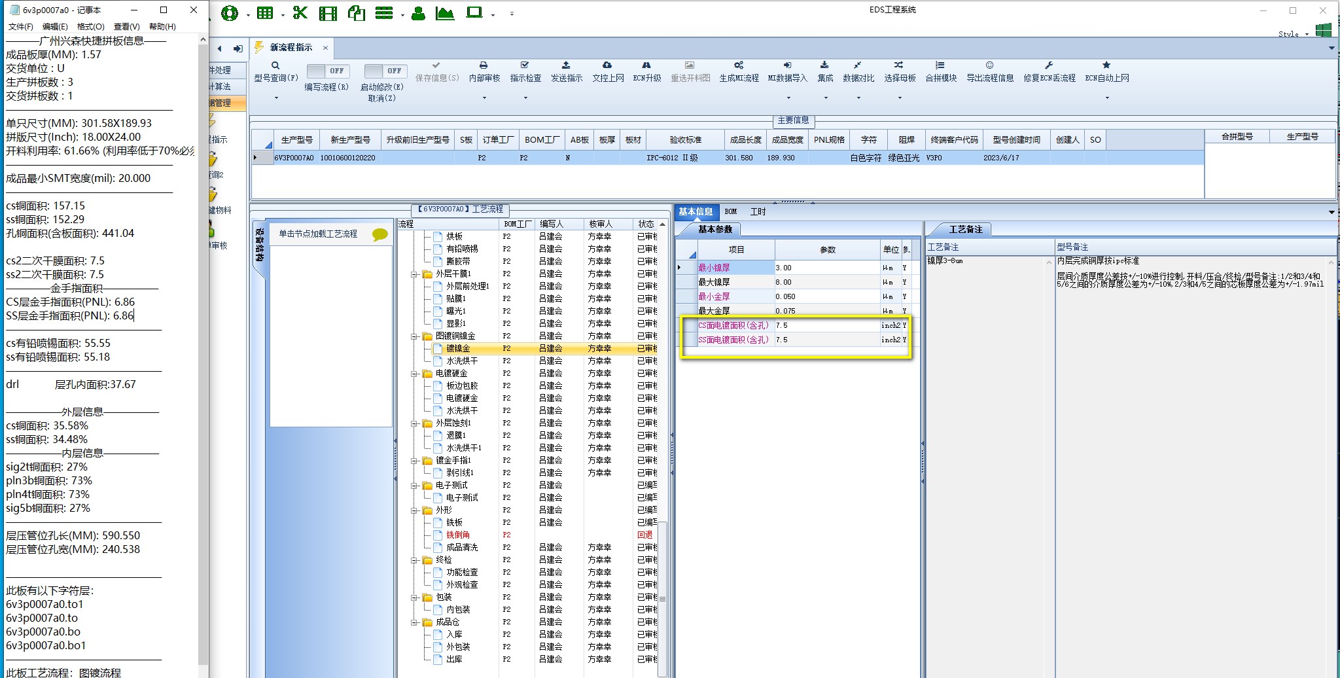Click the green film strip icon
Image resolution: width=1340 pixels, height=678 pixels.
click(328, 13)
